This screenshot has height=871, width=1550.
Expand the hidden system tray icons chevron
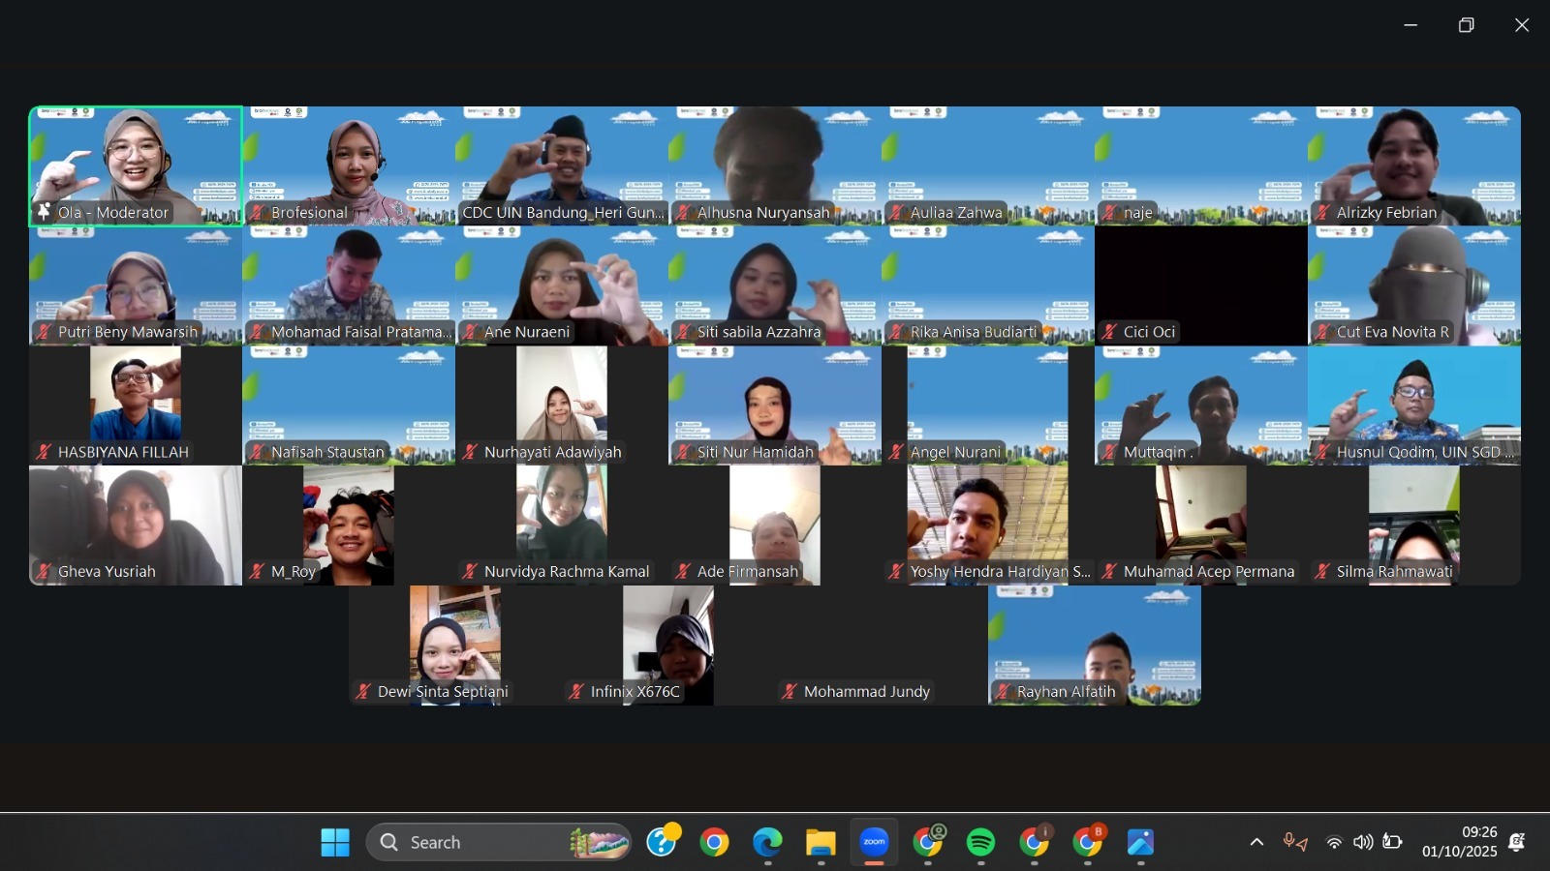[1256, 842]
